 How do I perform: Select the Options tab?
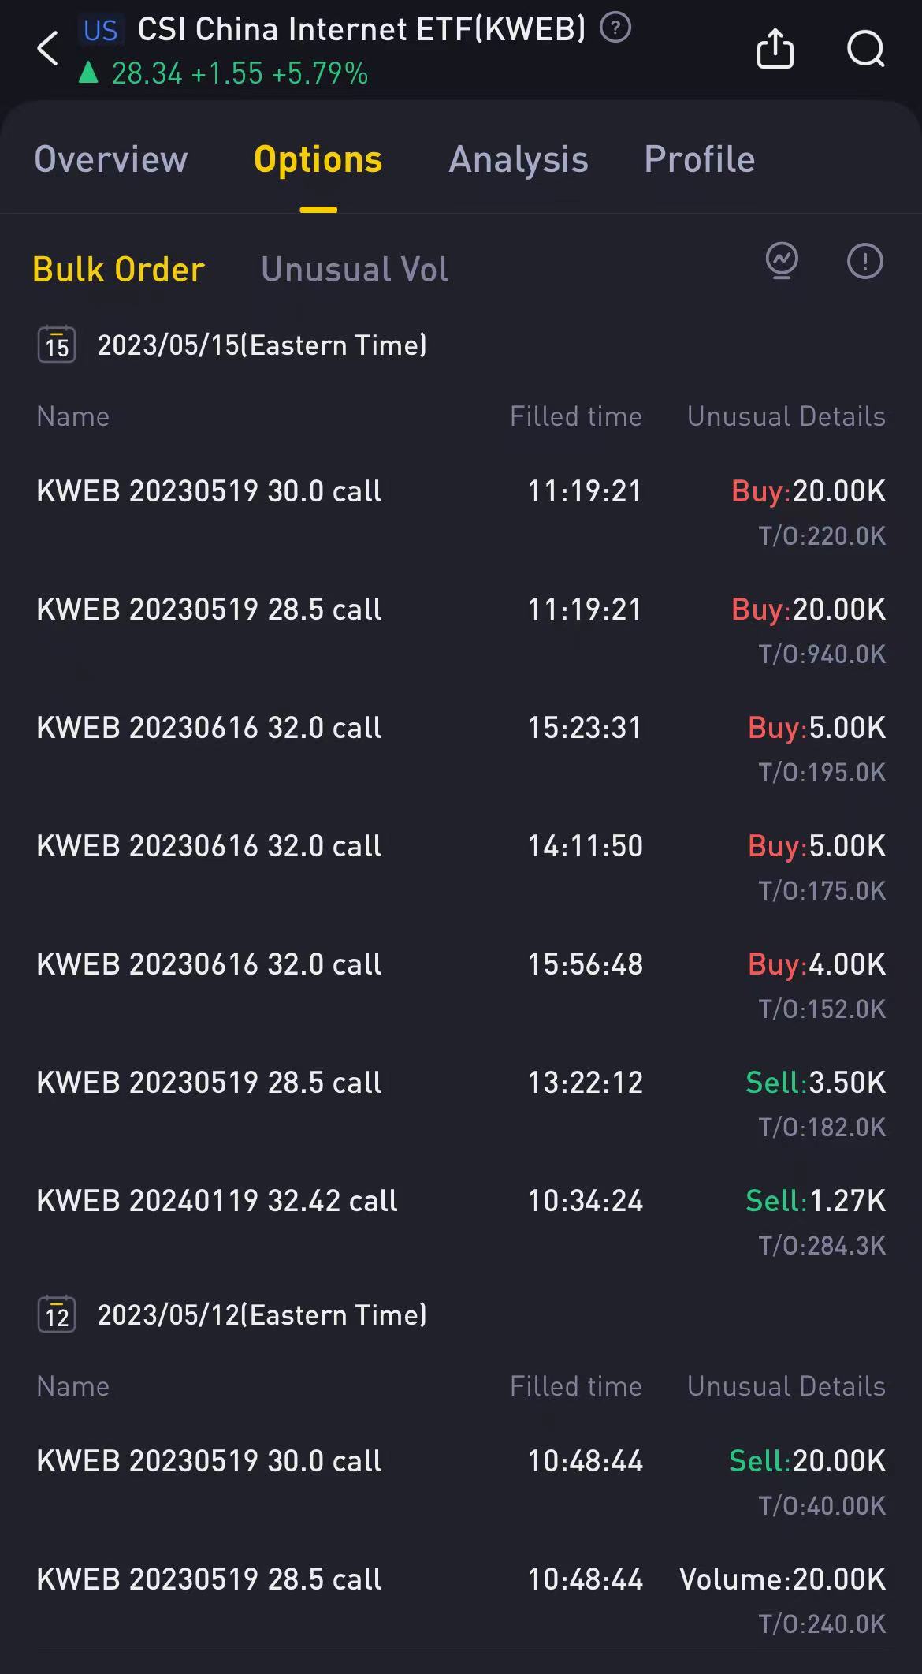(318, 159)
